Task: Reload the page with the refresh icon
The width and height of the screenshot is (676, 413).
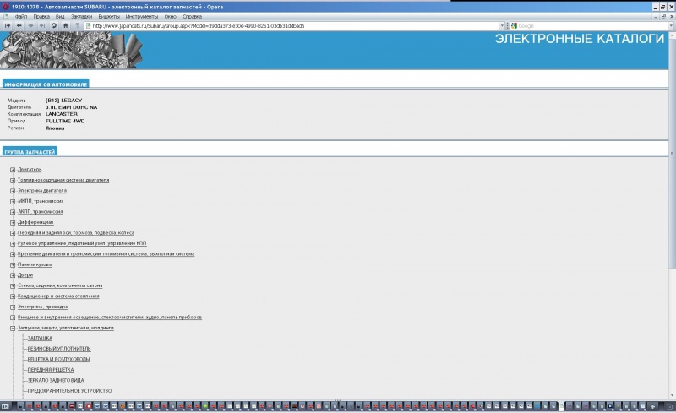Action: (x=54, y=25)
